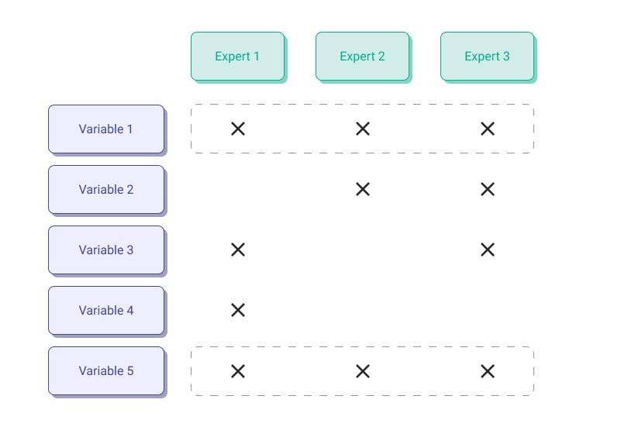628x427 pixels.
Task: Select the X for Variable 2 under Expert 2
Action: (363, 189)
